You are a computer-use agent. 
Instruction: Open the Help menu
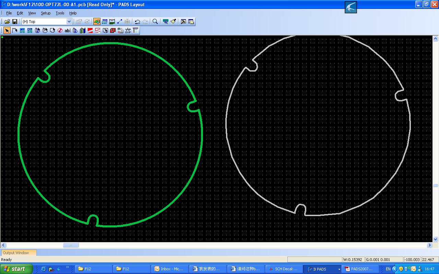click(x=73, y=13)
